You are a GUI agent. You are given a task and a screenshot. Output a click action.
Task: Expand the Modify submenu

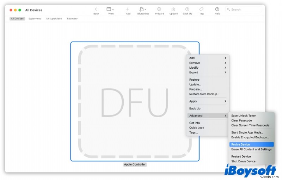click(x=208, y=68)
